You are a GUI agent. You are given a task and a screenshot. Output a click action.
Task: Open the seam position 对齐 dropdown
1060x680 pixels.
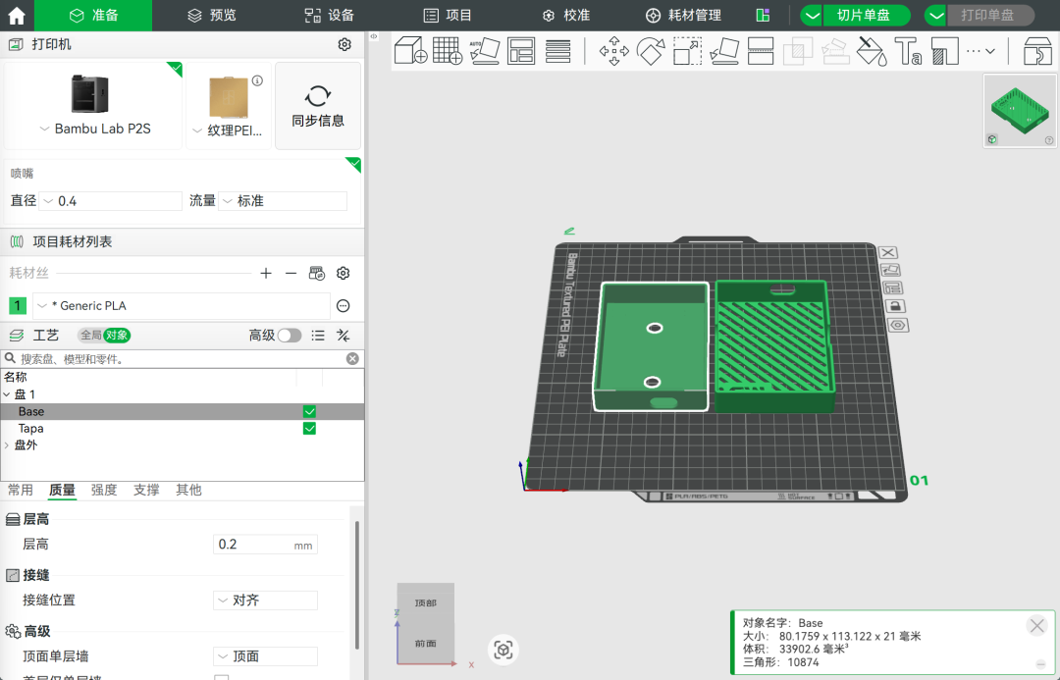click(x=266, y=601)
